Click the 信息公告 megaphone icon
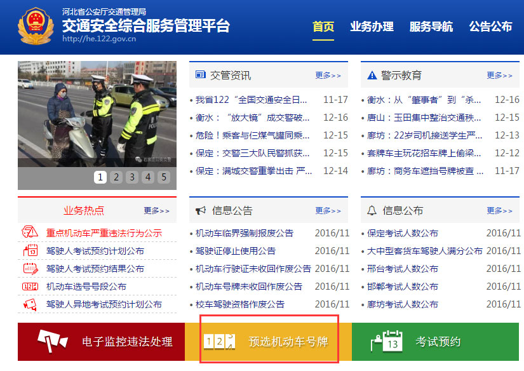The height and width of the screenshot is (371, 524). tap(200, 210)
